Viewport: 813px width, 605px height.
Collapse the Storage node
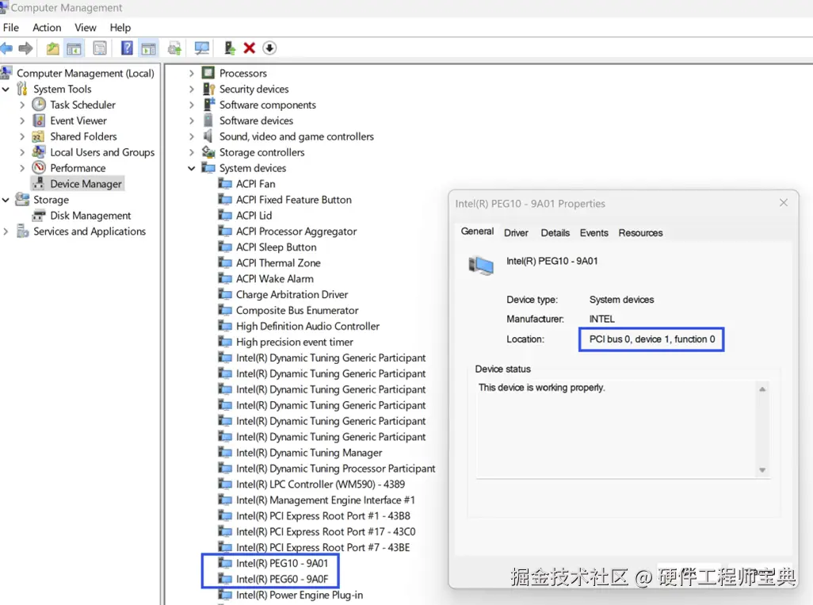6,200
